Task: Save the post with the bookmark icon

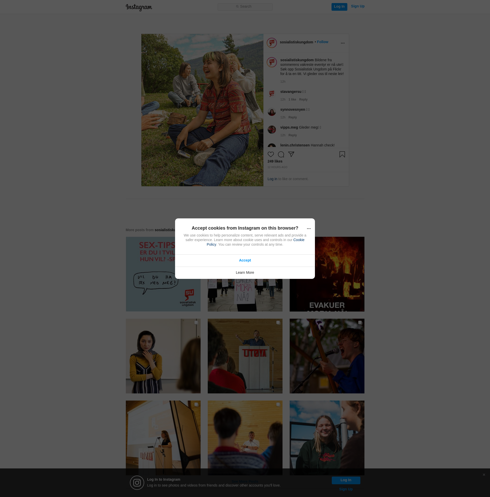Action: pos(342,154)
